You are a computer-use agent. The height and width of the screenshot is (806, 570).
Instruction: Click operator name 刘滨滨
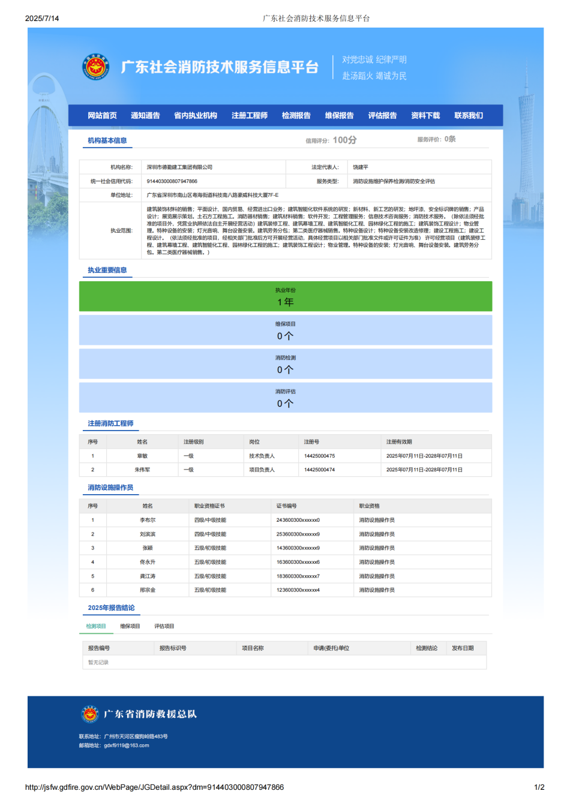pyautogui.click(x=148, y=534)
